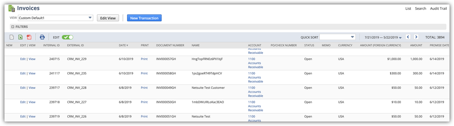The width and height of the screenshot is (454, 126).
Task: Print invoice INV000057GH
Action: pyautogui.click(x=144, y=59)
